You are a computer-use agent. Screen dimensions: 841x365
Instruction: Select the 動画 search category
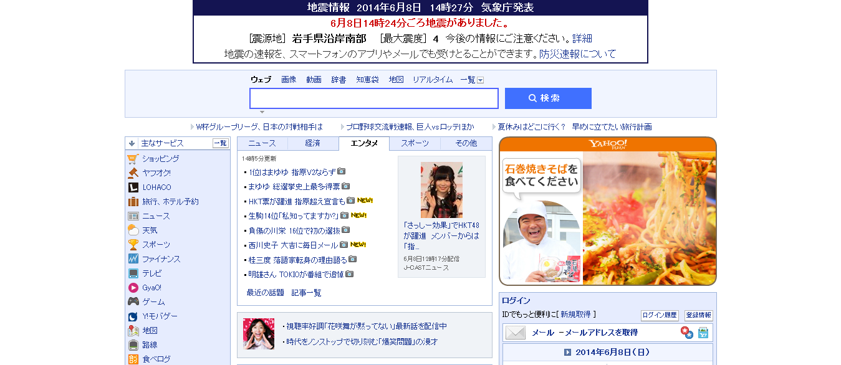(x=314, y=80)
